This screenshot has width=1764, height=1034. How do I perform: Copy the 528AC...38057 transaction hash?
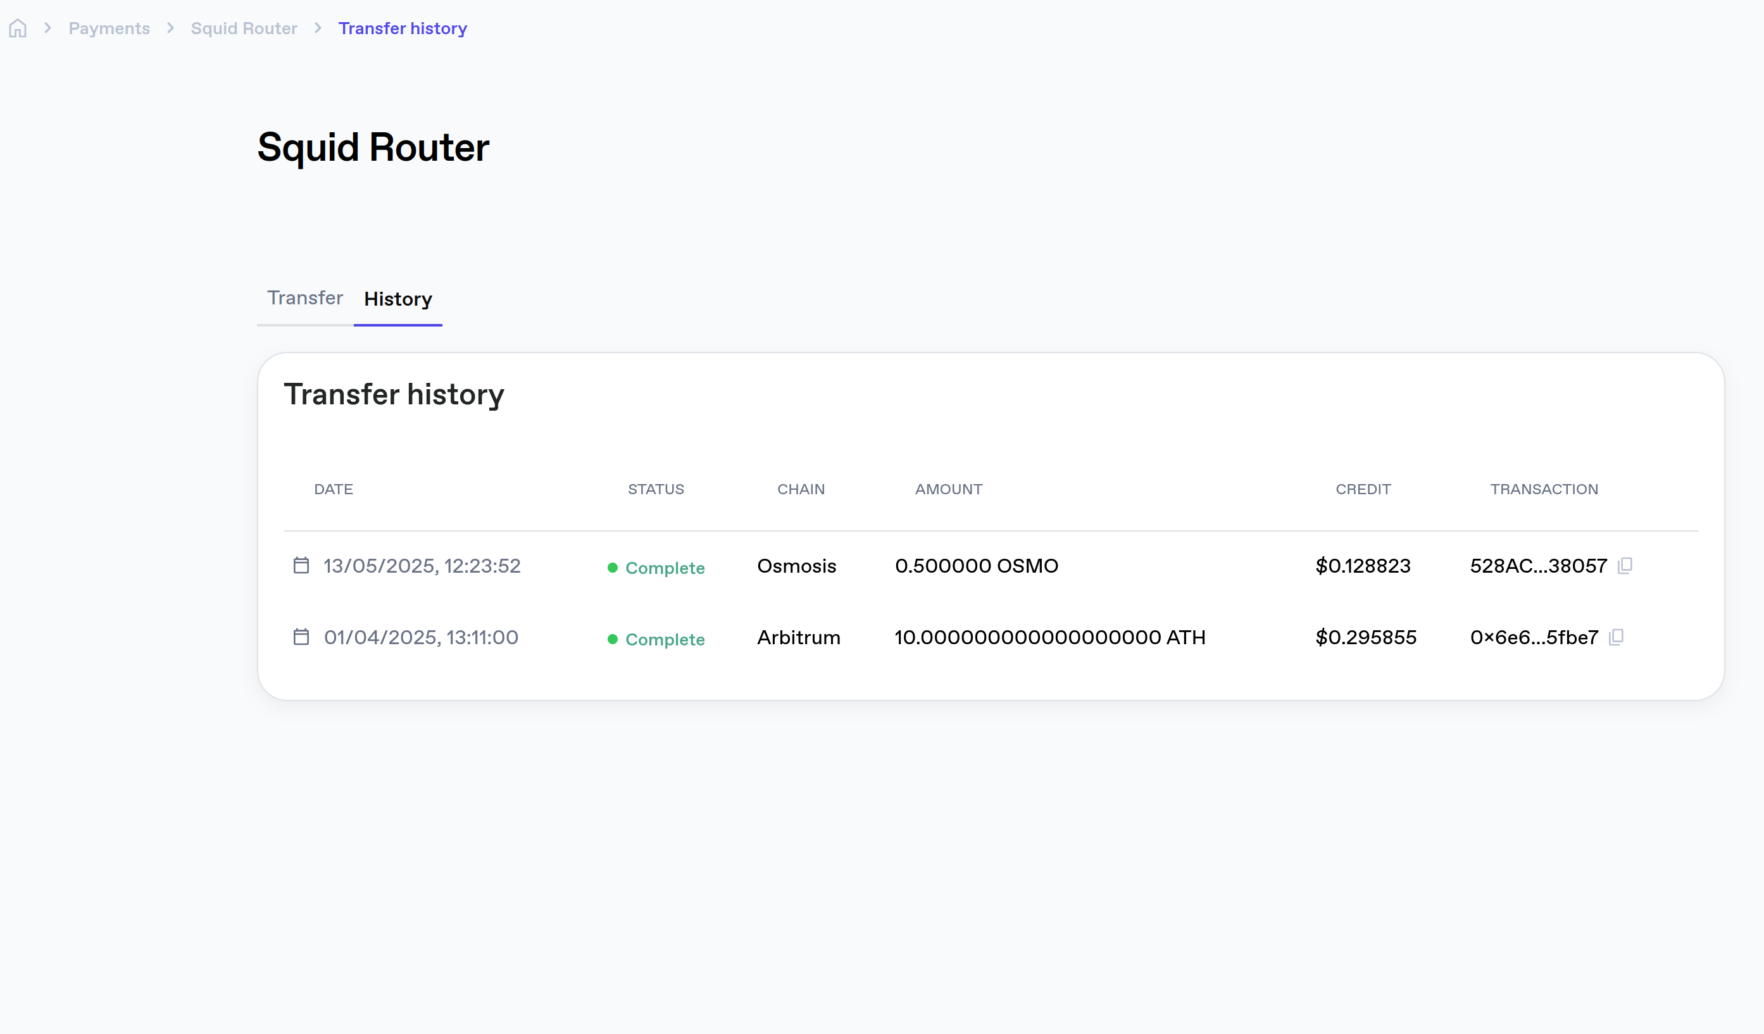[1625, 566]
